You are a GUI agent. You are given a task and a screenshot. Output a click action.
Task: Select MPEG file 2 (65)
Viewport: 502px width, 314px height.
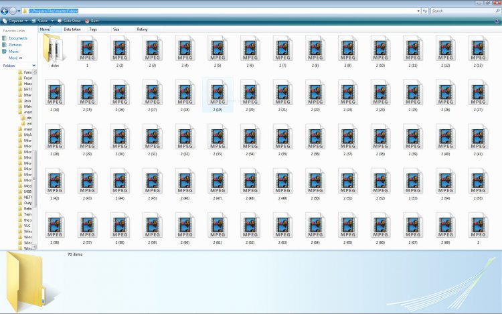click(x=347, y=225)
